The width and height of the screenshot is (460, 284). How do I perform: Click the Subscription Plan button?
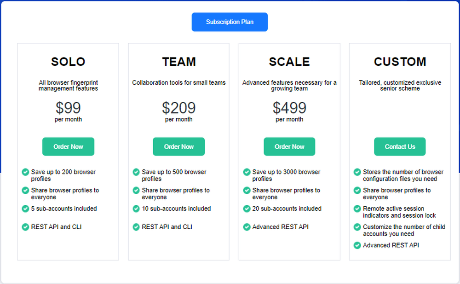[x=230, y=22]
